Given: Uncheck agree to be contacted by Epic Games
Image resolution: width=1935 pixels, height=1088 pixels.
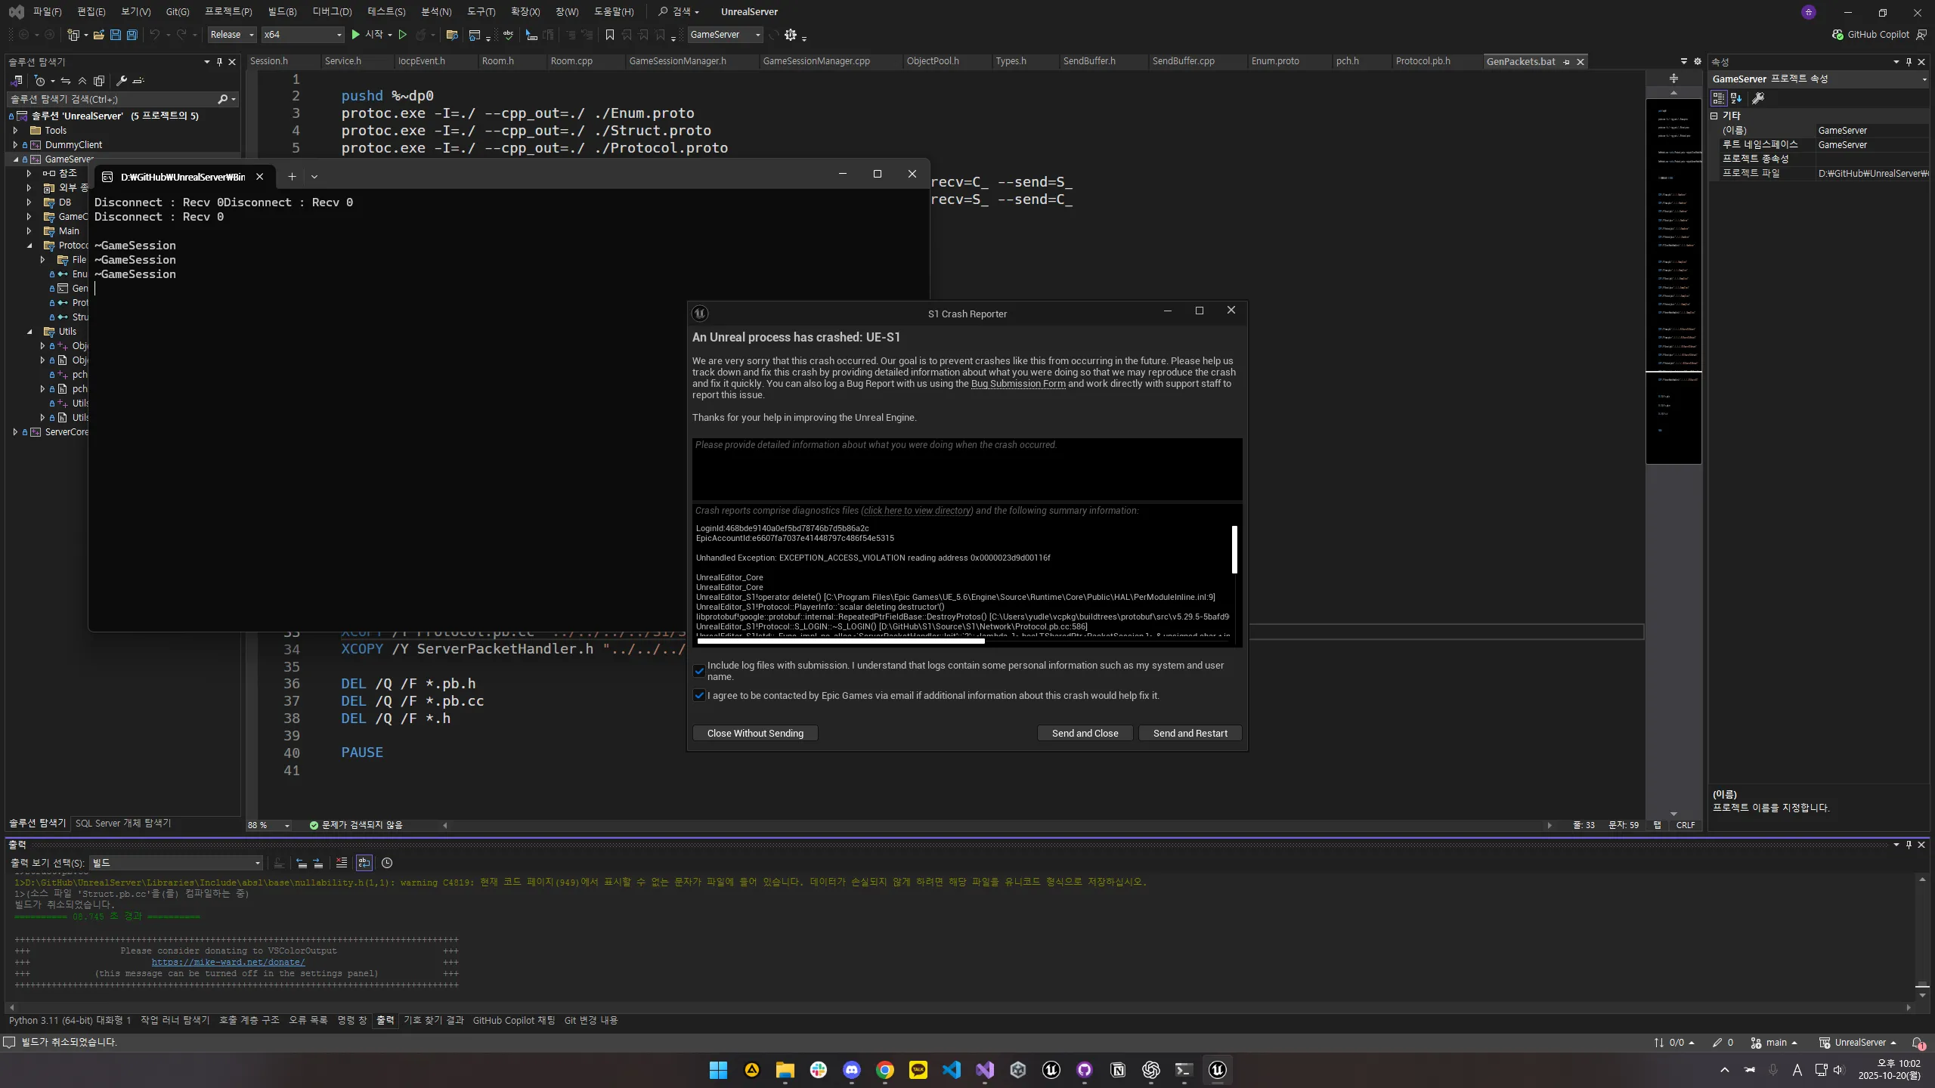Looking at the screenshot, I should [699, 695].
